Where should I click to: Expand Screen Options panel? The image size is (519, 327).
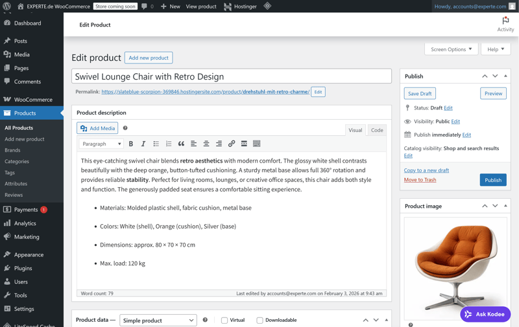[452, 49]
